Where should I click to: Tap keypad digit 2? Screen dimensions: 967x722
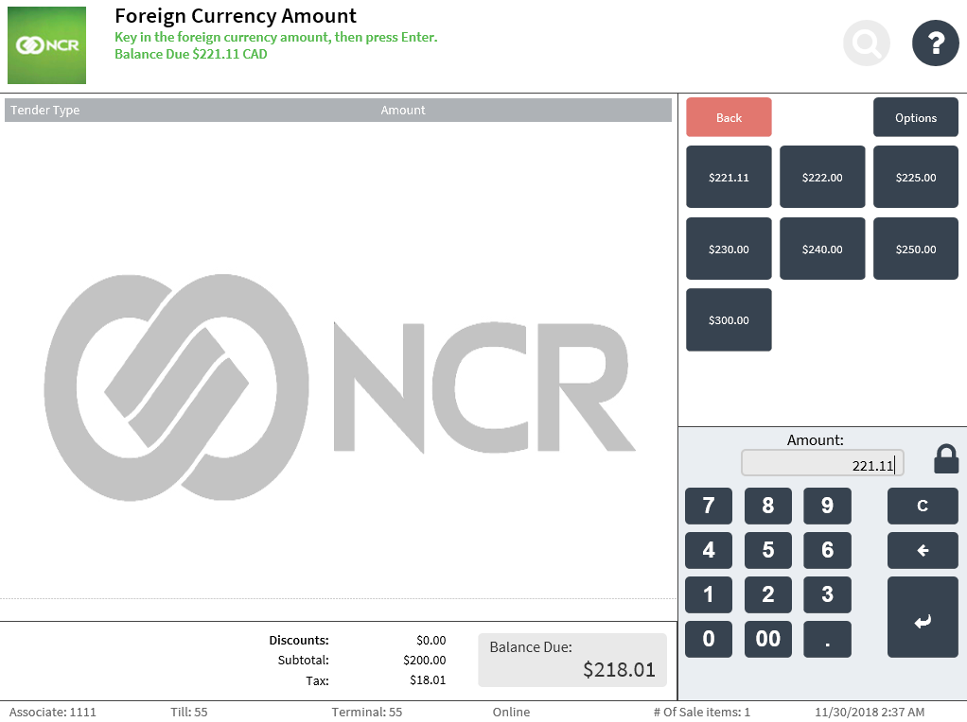(767, 594)
